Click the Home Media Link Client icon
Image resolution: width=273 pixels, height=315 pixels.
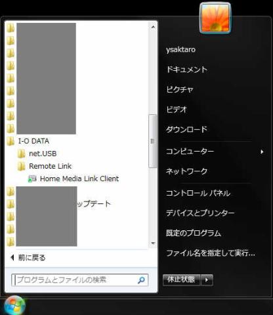32,178
